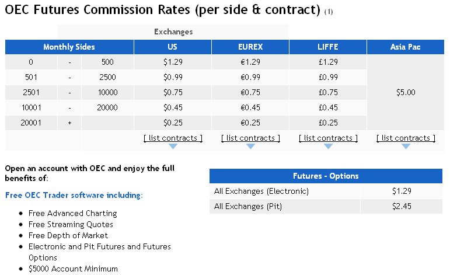Select the Asia Pac column header

(406, 47)
